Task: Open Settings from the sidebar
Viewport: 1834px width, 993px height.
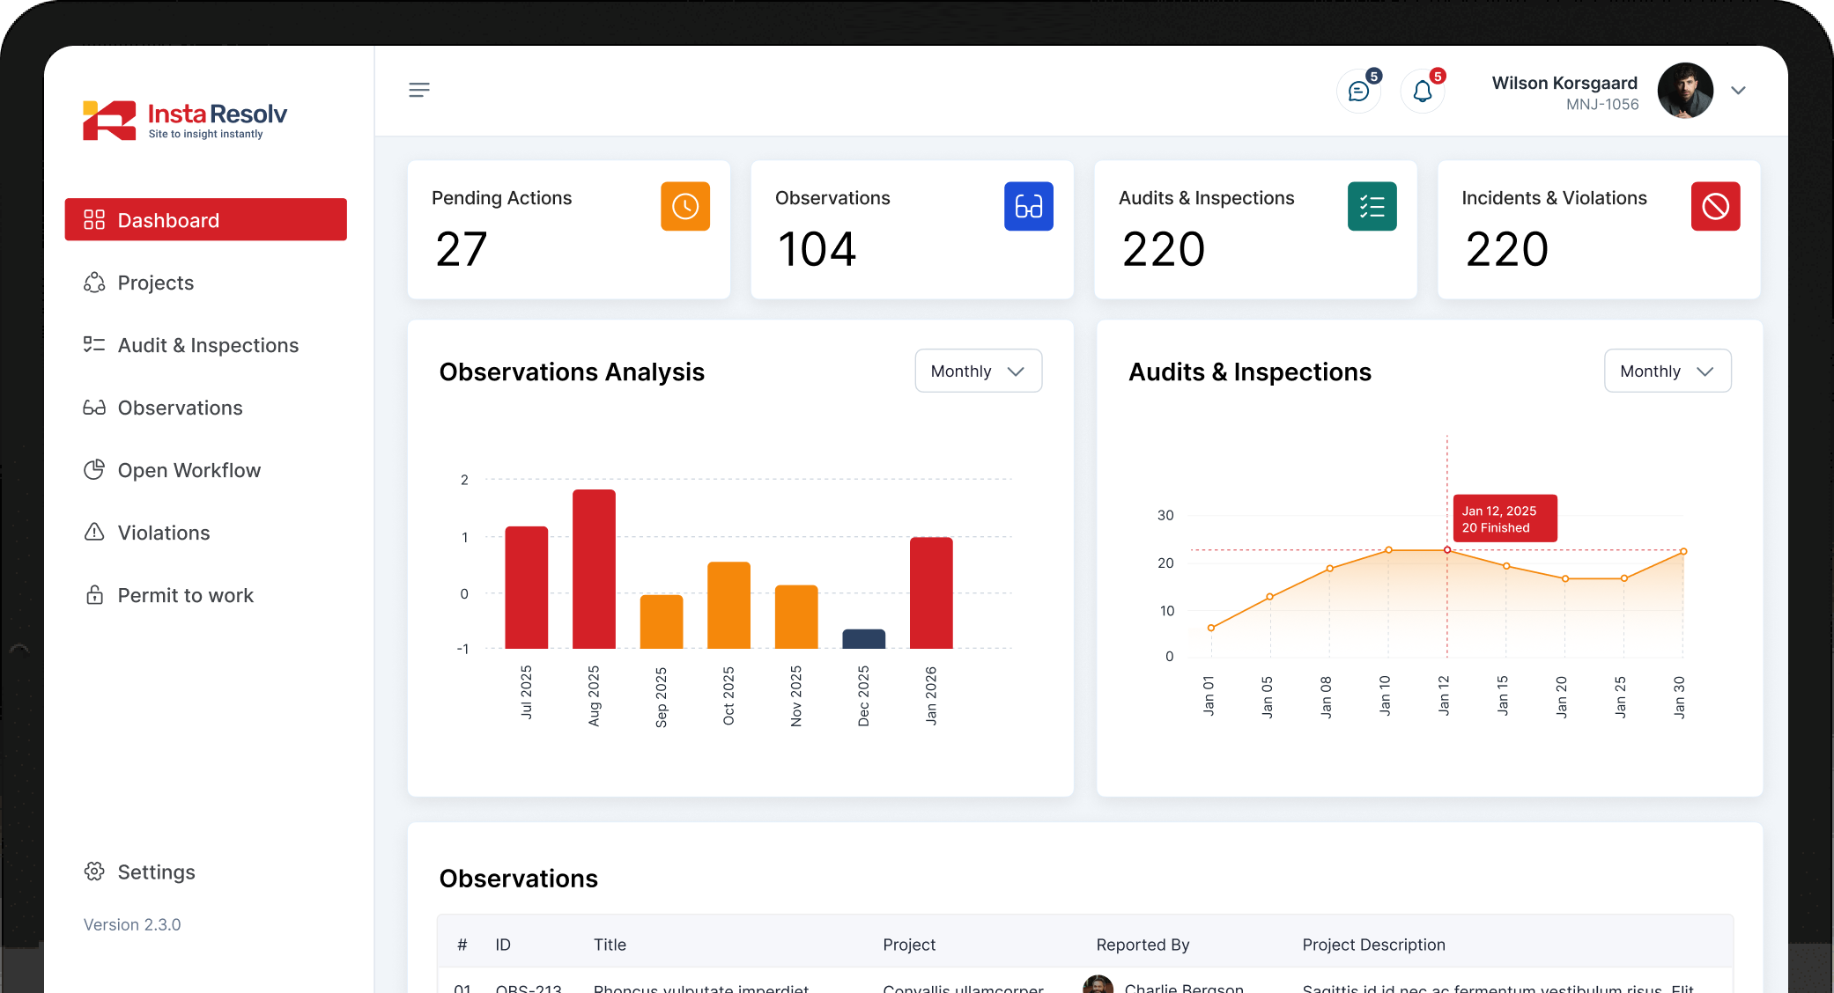Action: (156, 872)
